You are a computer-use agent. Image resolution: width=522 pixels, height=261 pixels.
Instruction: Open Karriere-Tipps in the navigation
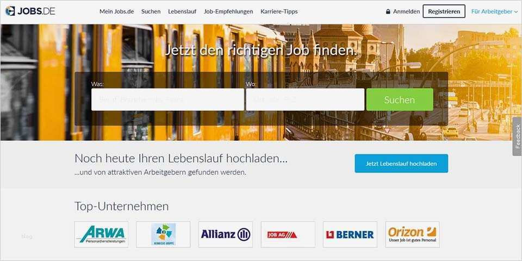click(x=279, y=11)
